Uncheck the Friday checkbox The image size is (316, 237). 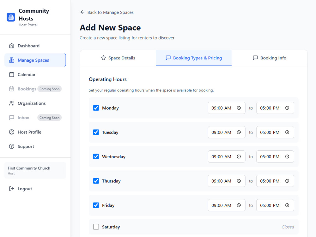(x=96, y=205)
